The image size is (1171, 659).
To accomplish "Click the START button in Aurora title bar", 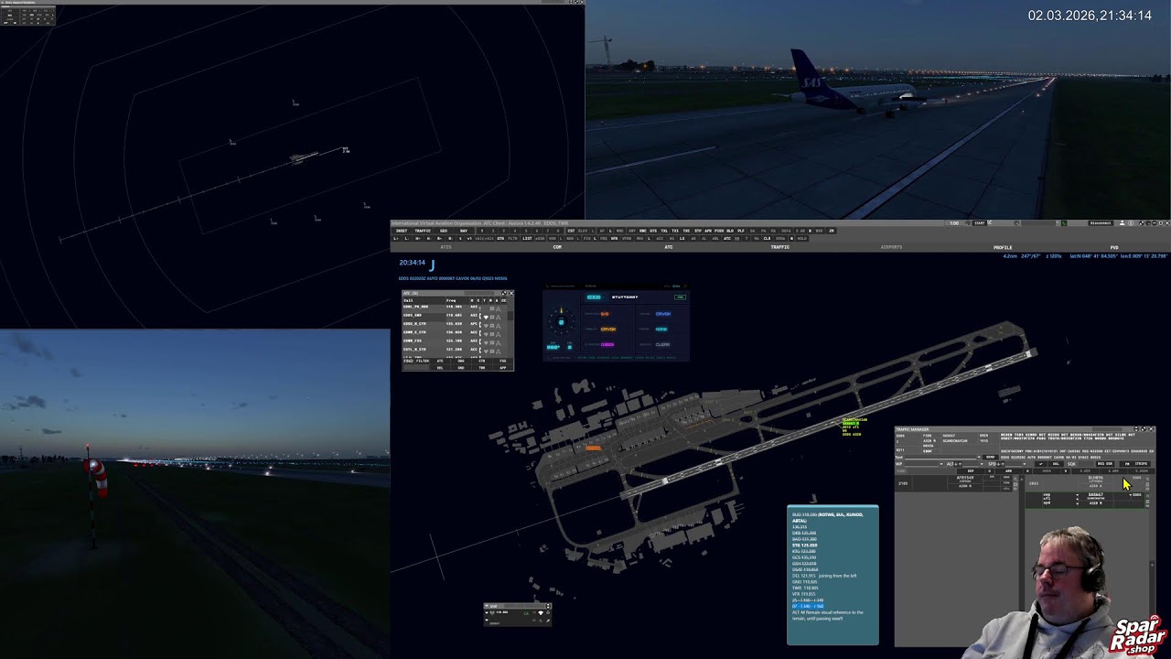I will (x=980, y=222).
